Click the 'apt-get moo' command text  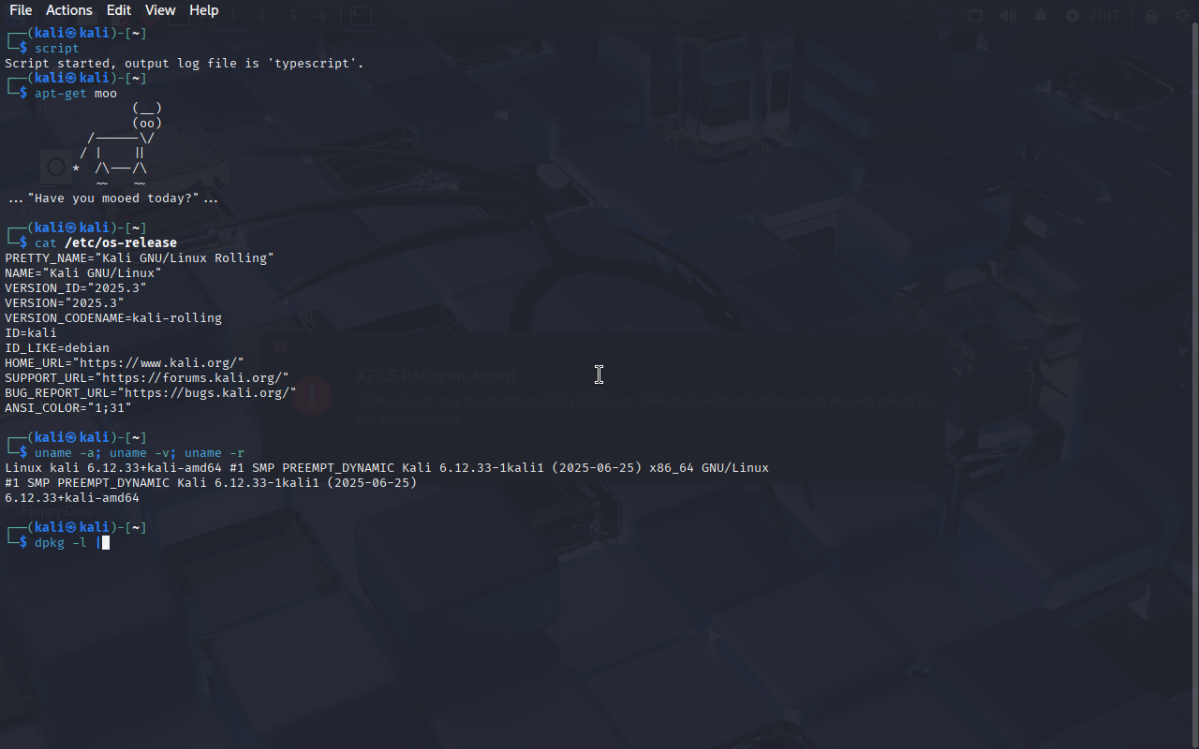tap(76, 94)
